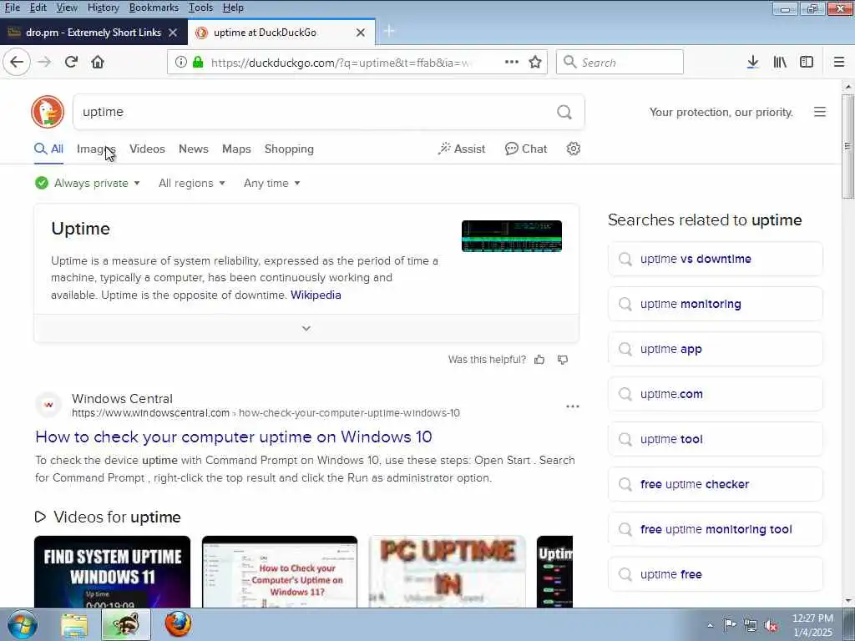
Task: Close the uptime at DuckDuckGo tab
Action: click(x=361, y=33)
